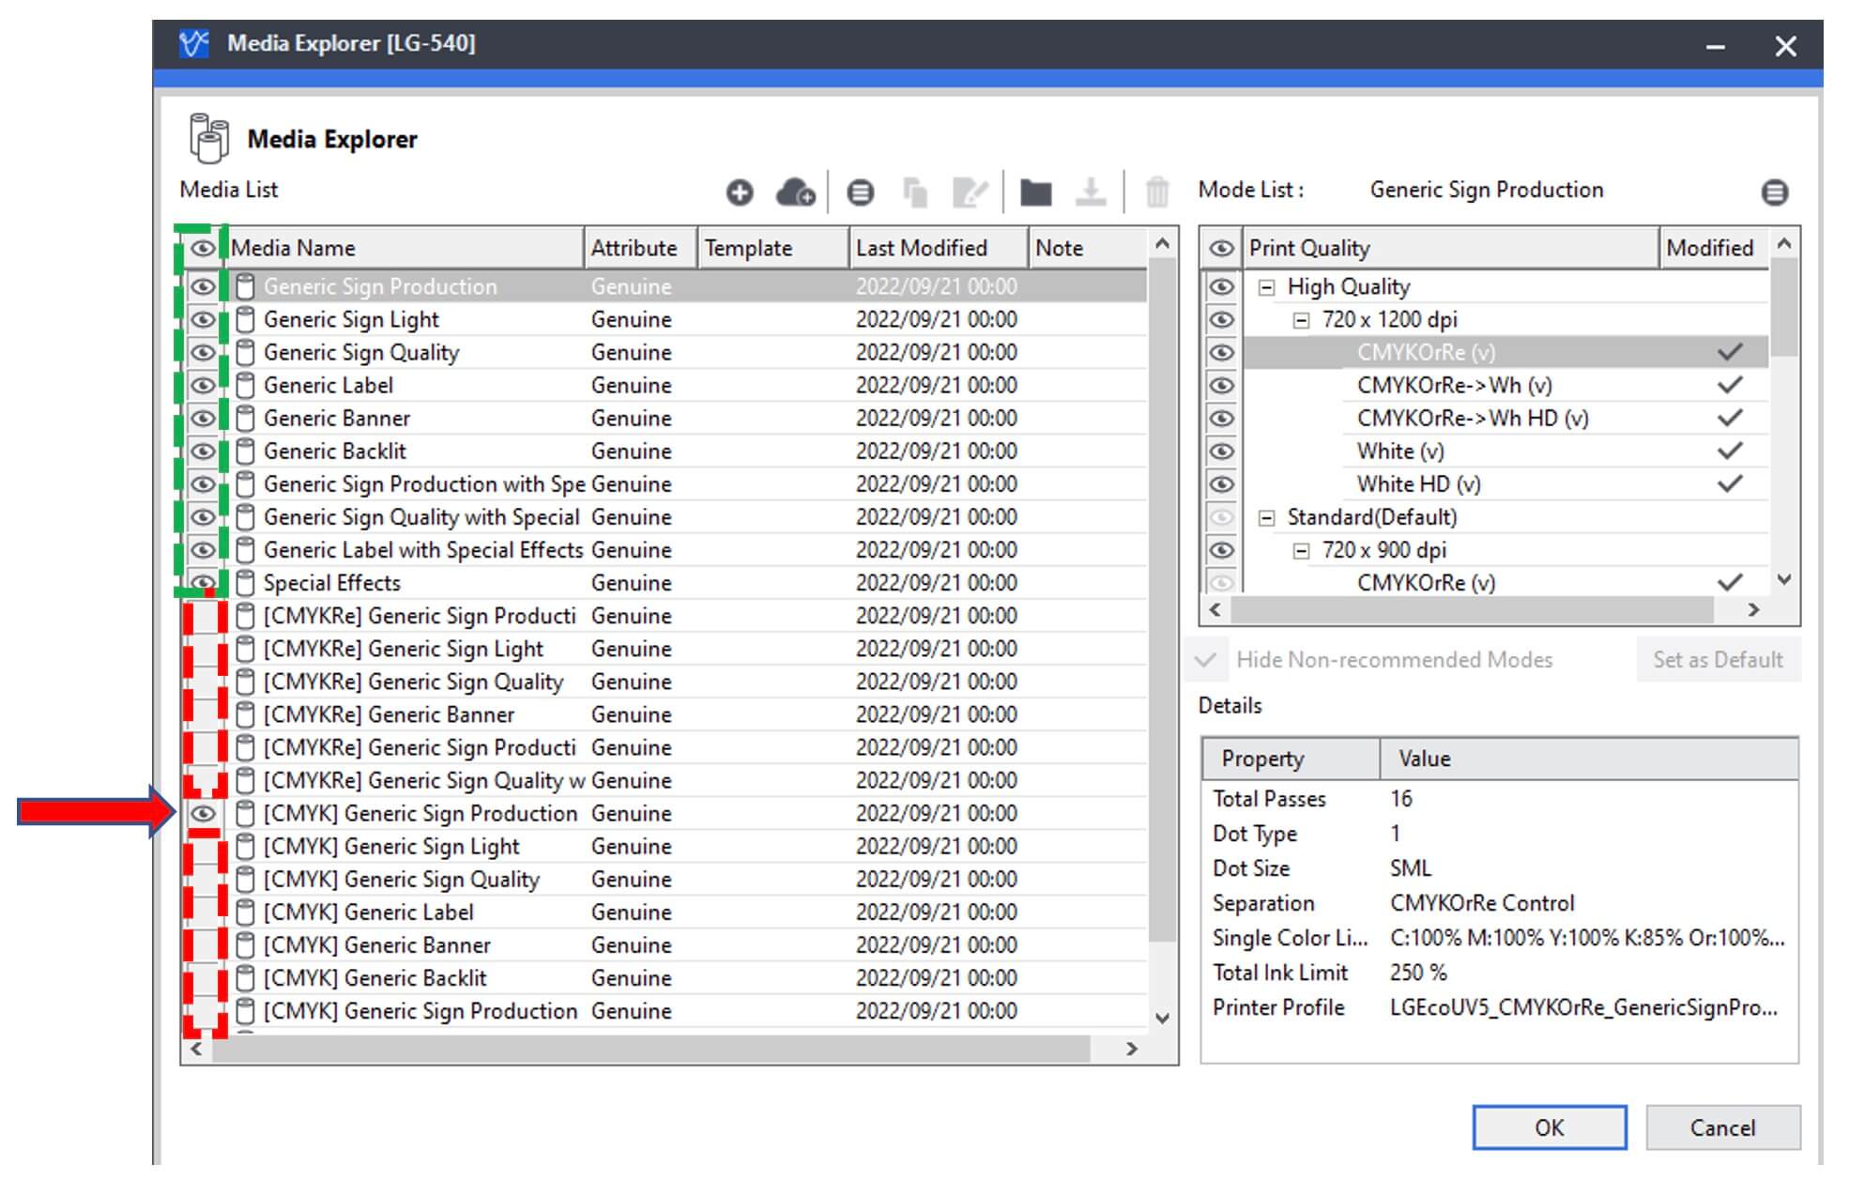Sort by Attribute column header
The image size is (1849, 1181).
(640, 248)
